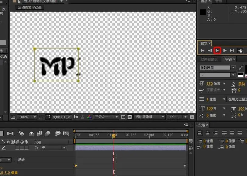Open the font size dropdown arrow next to 150 像素

224,84
